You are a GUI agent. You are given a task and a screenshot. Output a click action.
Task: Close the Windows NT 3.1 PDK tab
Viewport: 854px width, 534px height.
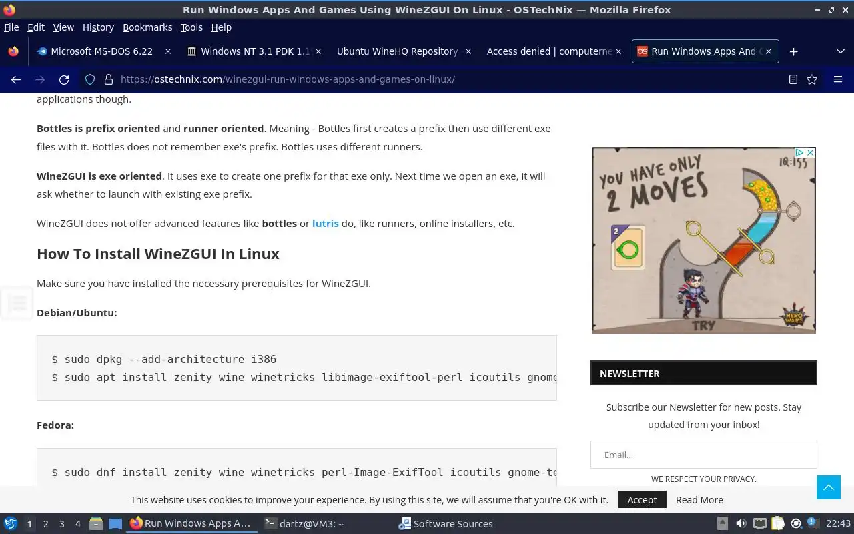click(318, 51)
